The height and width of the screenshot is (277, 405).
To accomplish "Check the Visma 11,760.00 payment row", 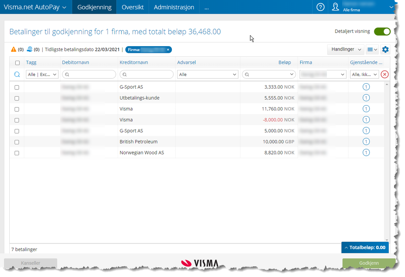I will 17,109.
